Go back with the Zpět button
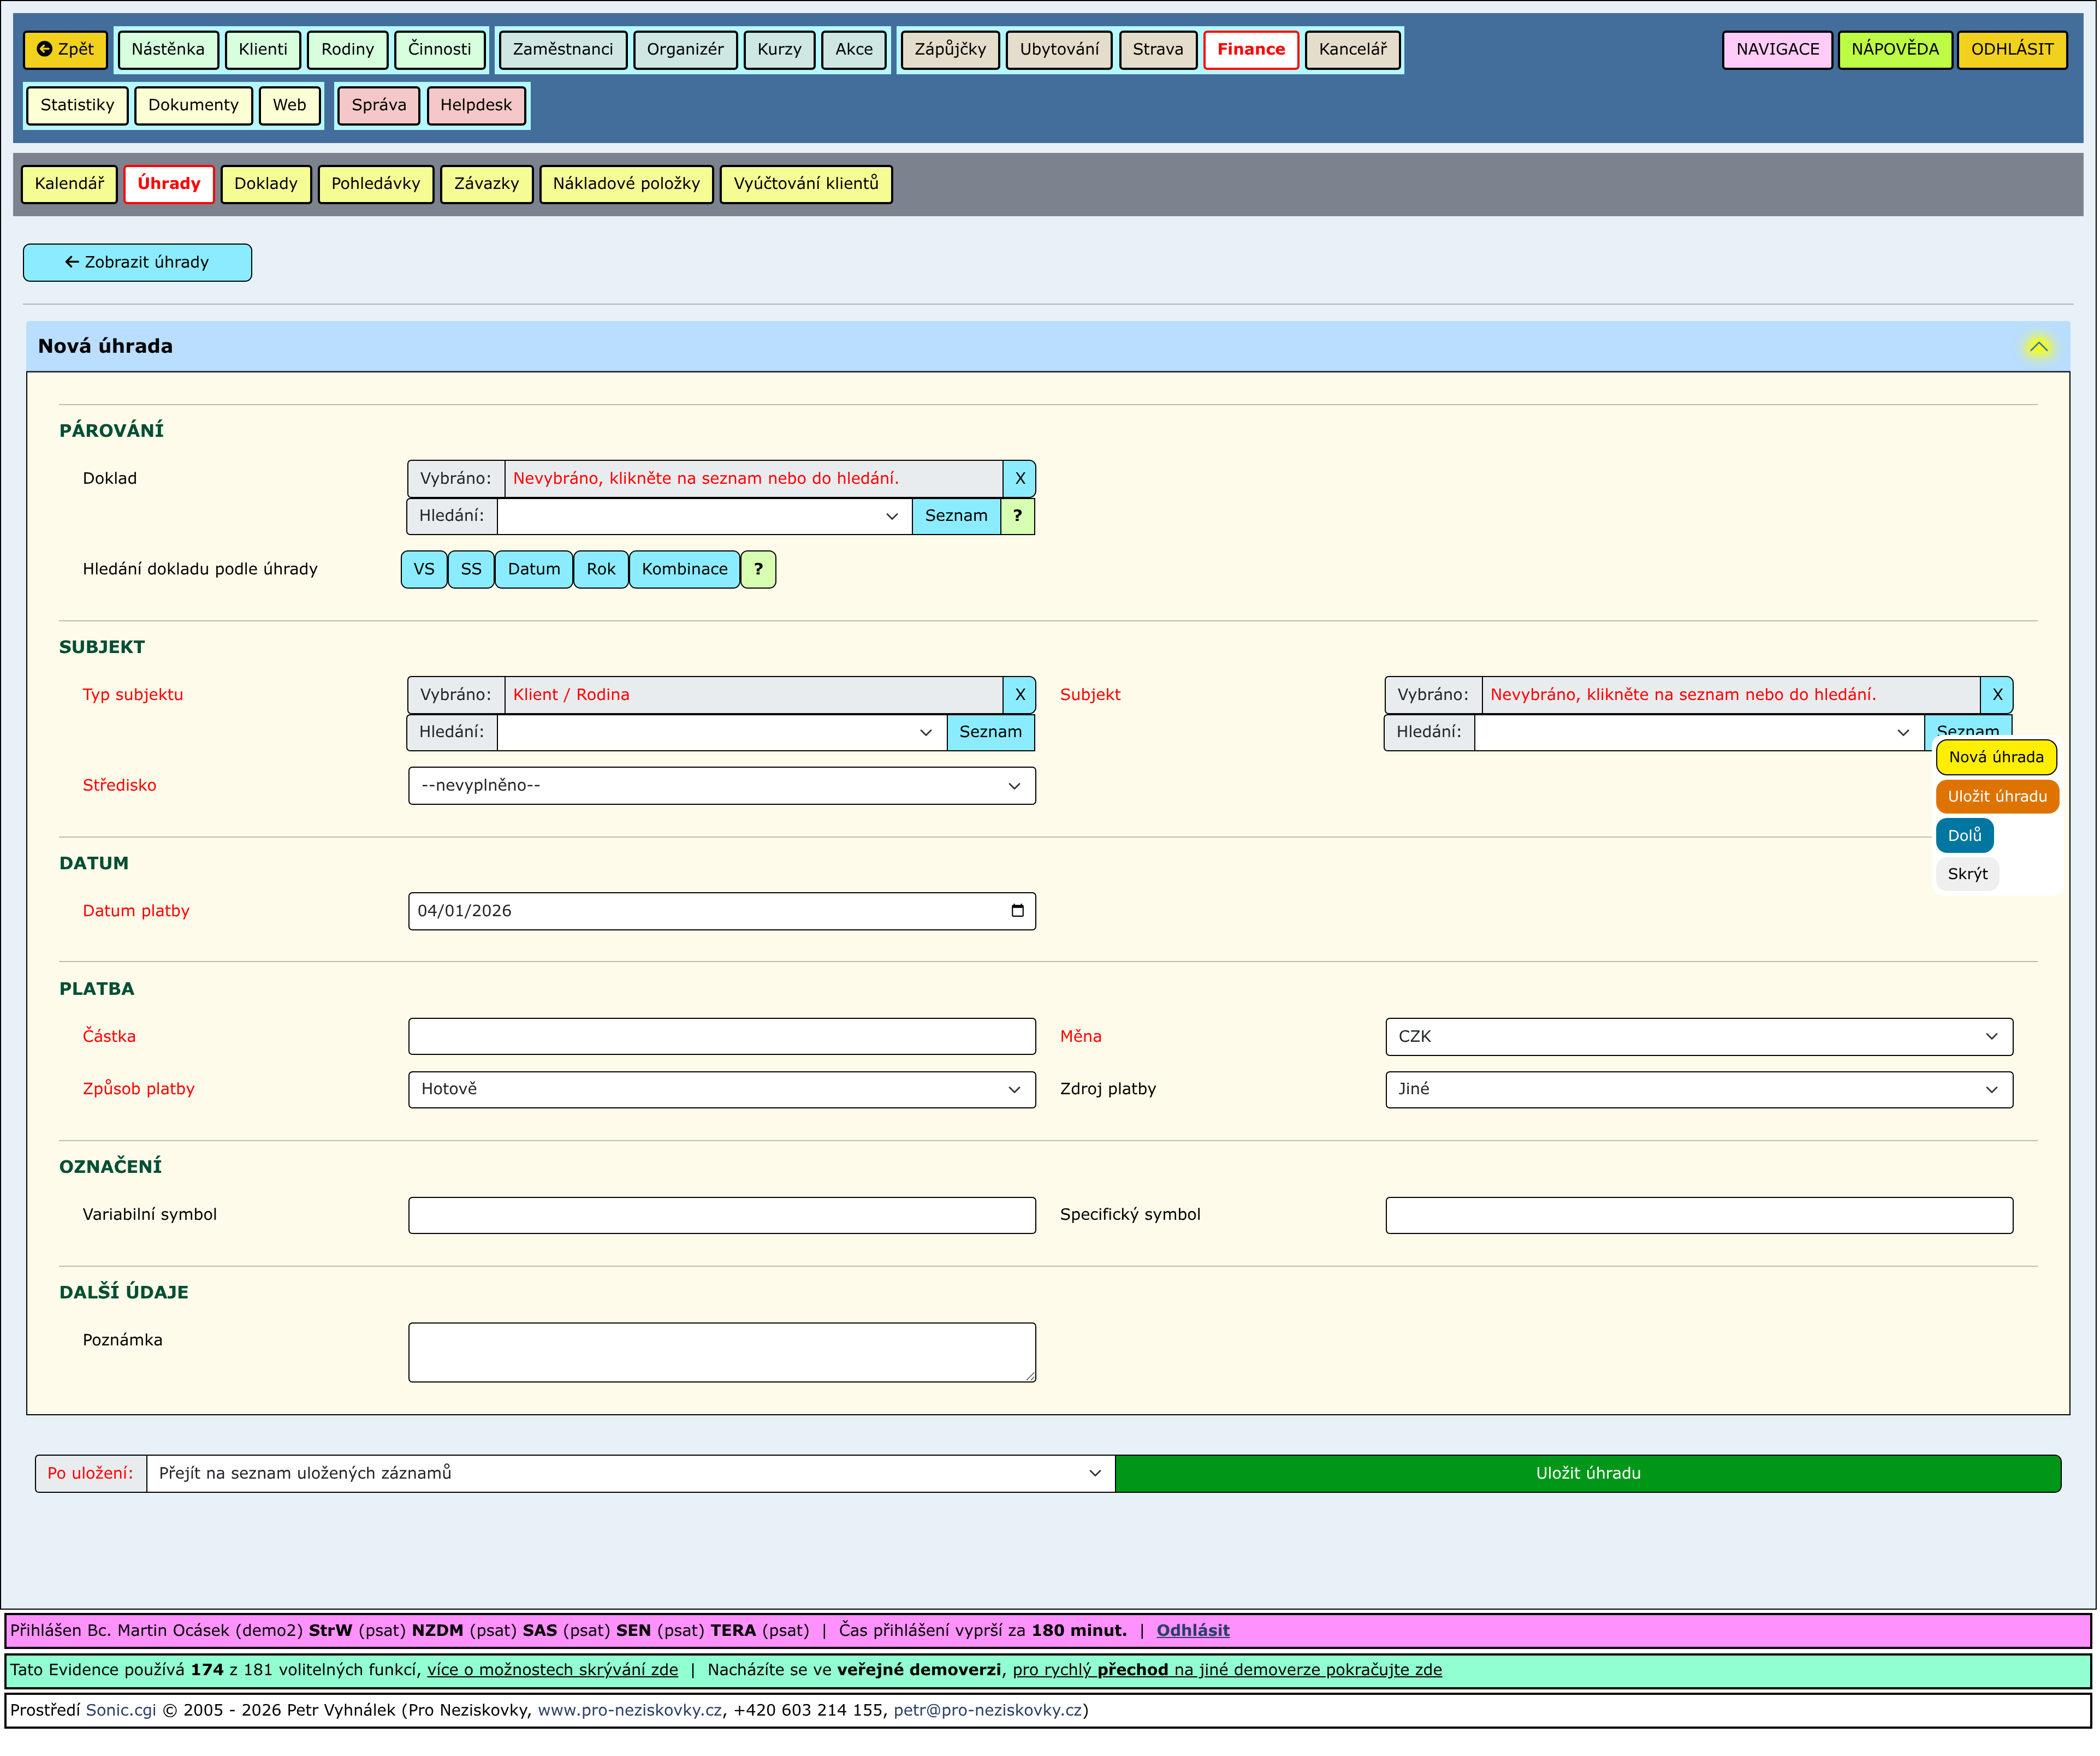This screenshot has width=2100, height=1756. [x=65, y=49]
